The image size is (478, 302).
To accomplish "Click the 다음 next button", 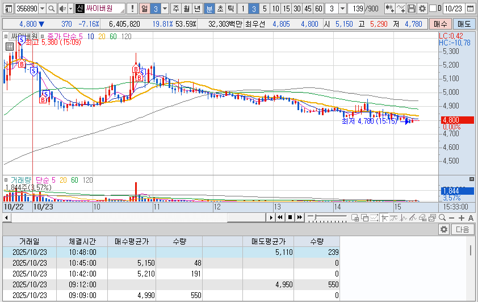I will point(463,229).
